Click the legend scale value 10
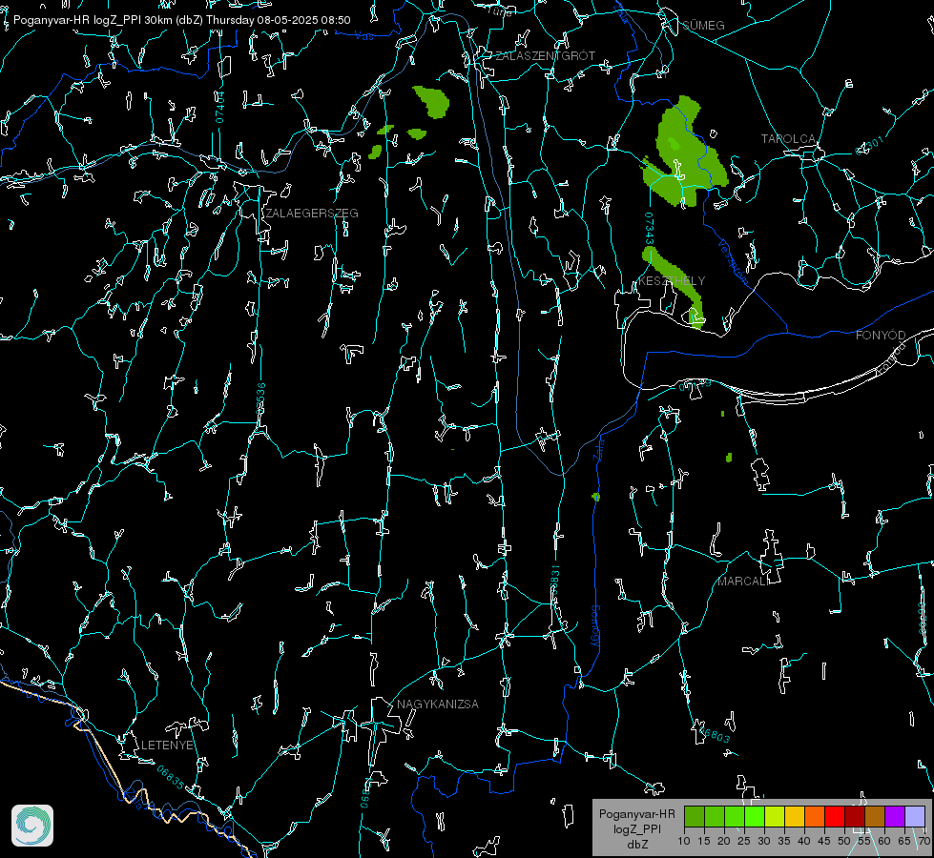Image resolution: width=934 pixels, height=858 pixels. pyautogui.click(x=684, y=842)
